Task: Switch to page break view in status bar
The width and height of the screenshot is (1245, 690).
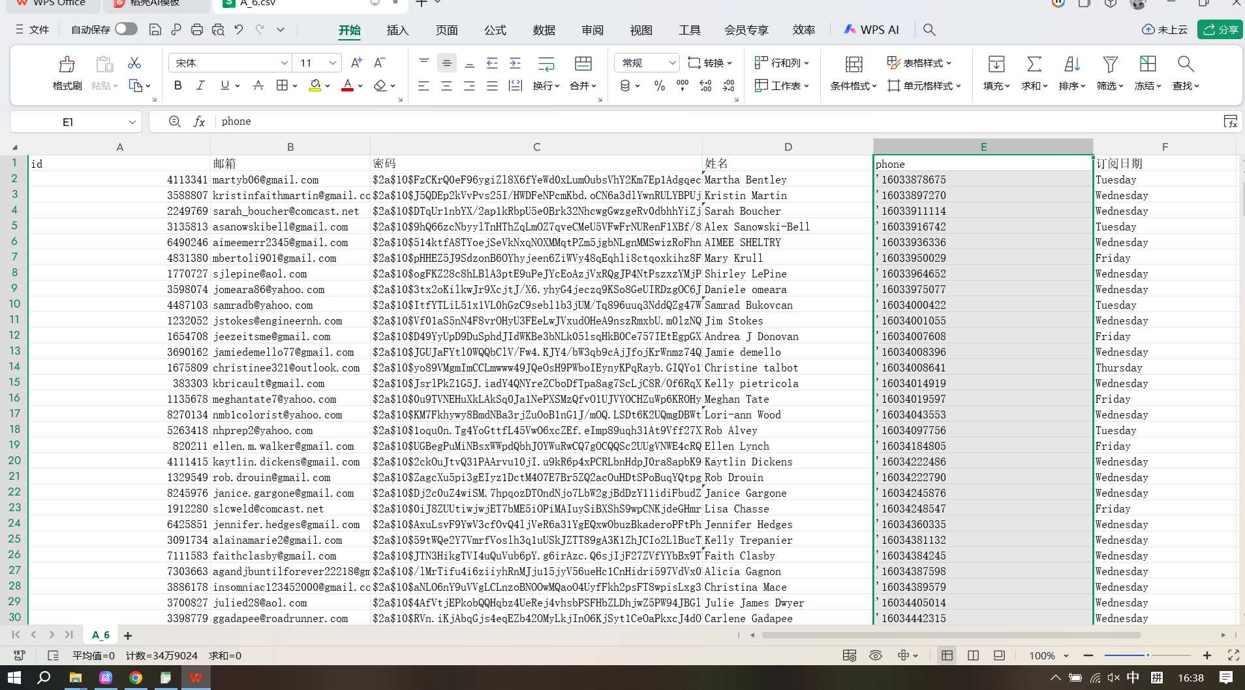Action: 973,655
